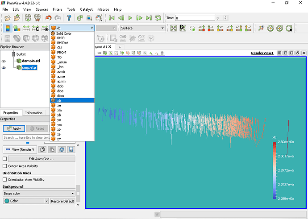The height and width of the screenshot is (219, 308).
Task: Enable the Axes Grid checkbox
Action: (5, 158)
